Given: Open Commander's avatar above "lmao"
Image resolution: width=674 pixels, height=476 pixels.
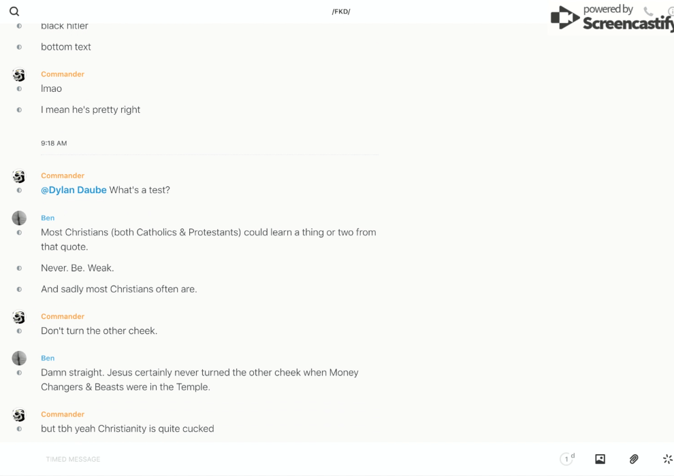Looking at the screenshot, I should pyautogui.click(x=19, y=75).
